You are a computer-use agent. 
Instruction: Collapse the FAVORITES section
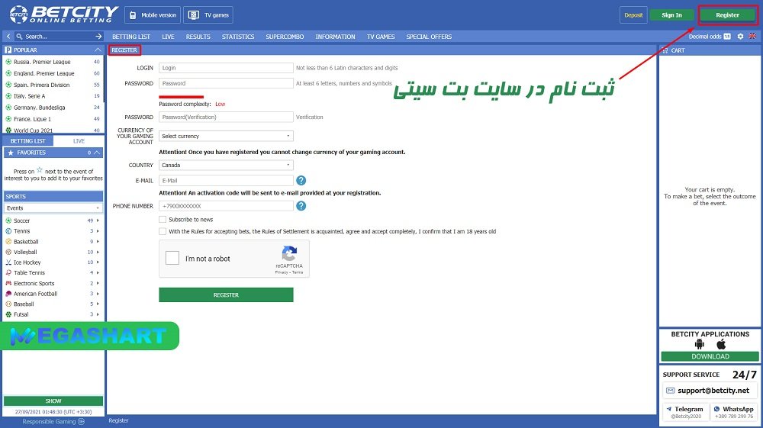(98, 153)
